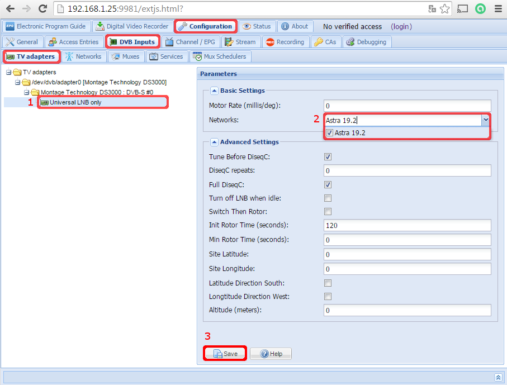Bookmark page with star icon
507x385 pixels.
click(445, 9)
